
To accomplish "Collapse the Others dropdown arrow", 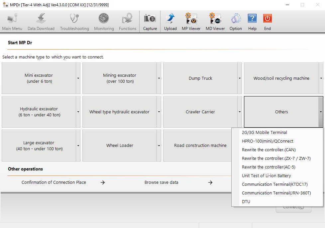I will [321, 112].
